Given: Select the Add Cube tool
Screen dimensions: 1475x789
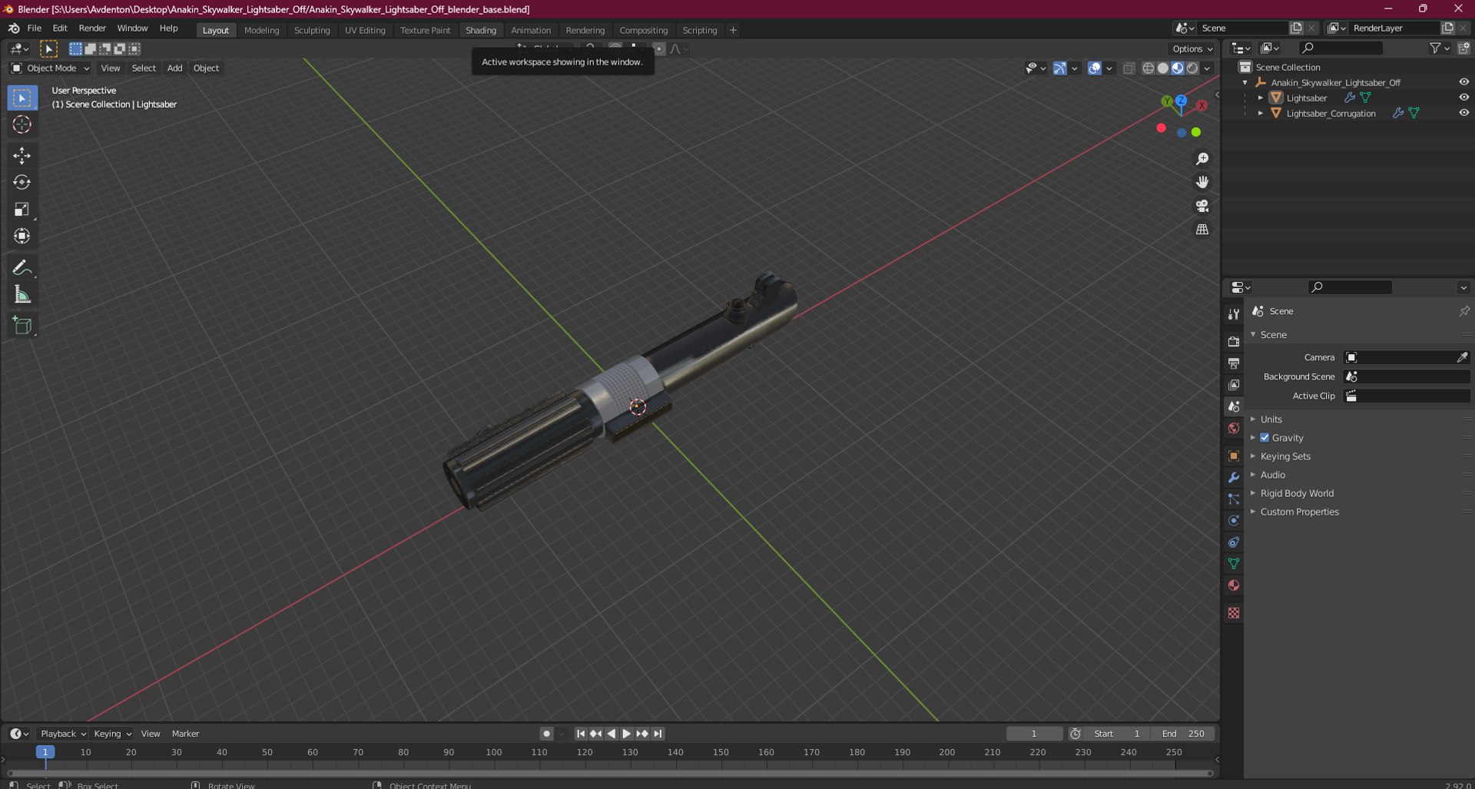Looking at the screenshot, I should click(22, 326).
